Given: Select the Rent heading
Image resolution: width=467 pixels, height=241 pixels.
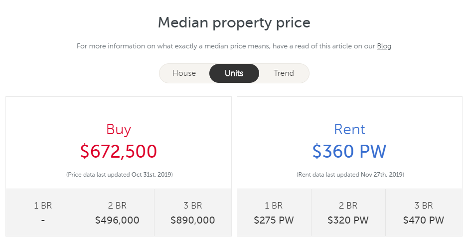Looking at the screenshot, I should (349, 129).
